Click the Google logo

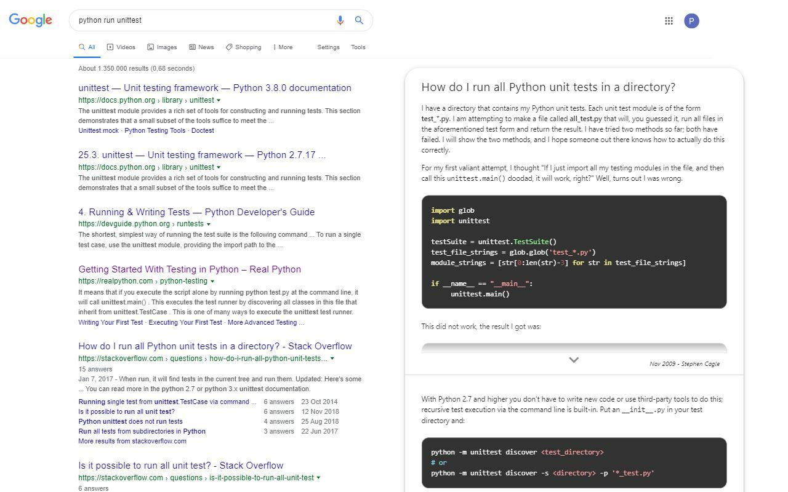(x=30, y=20)
